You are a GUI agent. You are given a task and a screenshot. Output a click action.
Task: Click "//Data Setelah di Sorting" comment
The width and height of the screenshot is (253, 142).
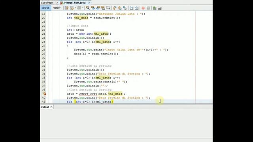89,90
